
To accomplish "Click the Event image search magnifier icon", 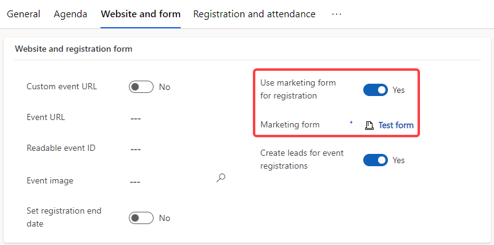I will tap(221, 178).
